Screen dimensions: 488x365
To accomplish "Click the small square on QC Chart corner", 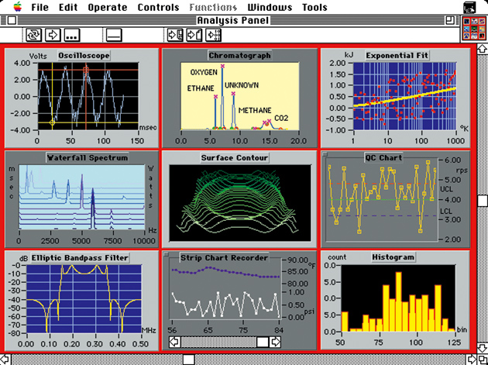I will [x=325, y=155].
